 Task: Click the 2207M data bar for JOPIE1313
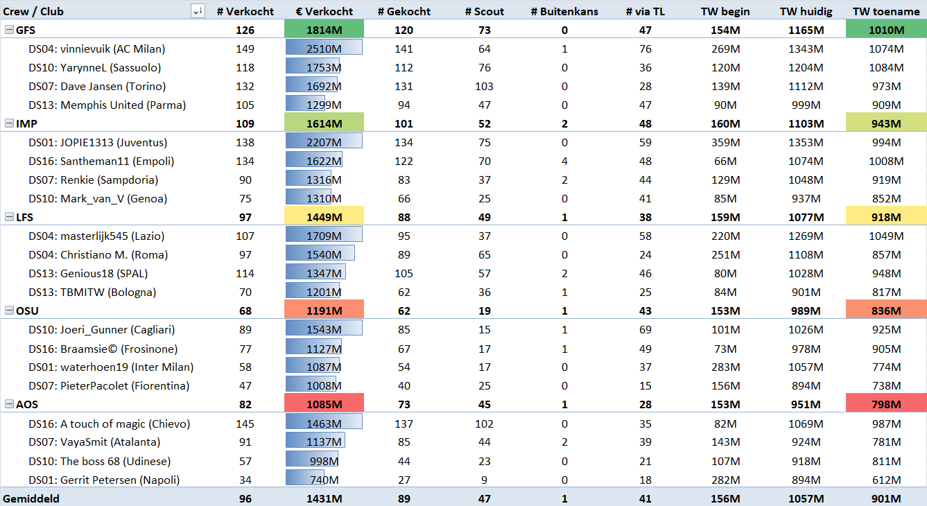(x=324, y=142)
